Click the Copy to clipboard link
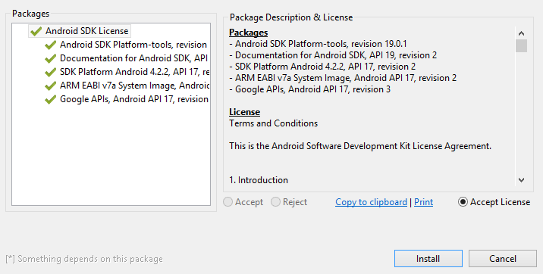This screenshot has height=274, width=543. click(x=371, y=202)
